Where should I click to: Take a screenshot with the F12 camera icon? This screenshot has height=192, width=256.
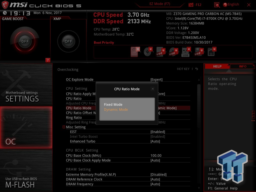(191, 5)
